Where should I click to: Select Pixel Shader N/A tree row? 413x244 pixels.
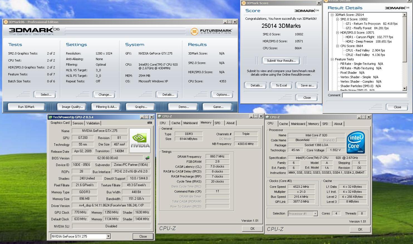coord(352,73)
